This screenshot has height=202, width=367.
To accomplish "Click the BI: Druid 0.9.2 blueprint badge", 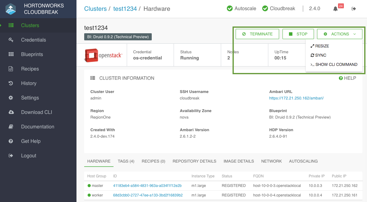I will tap(118, 37).
